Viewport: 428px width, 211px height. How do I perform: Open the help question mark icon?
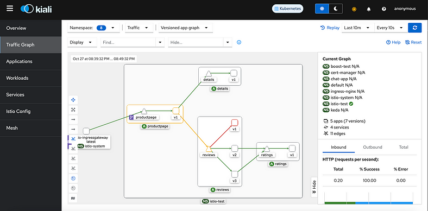click(x=384, y=9)
